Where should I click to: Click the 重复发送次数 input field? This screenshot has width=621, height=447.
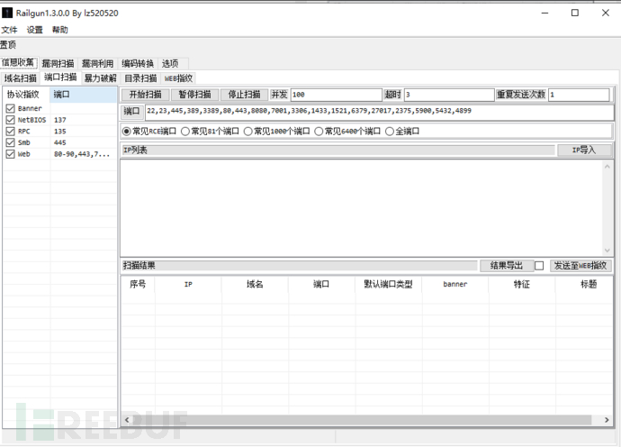[x=579, y=95]
